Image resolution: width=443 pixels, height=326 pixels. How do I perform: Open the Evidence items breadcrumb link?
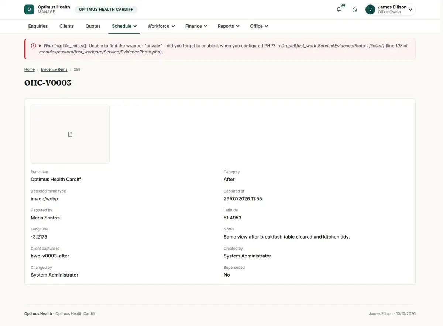click(x=54, y=69)
